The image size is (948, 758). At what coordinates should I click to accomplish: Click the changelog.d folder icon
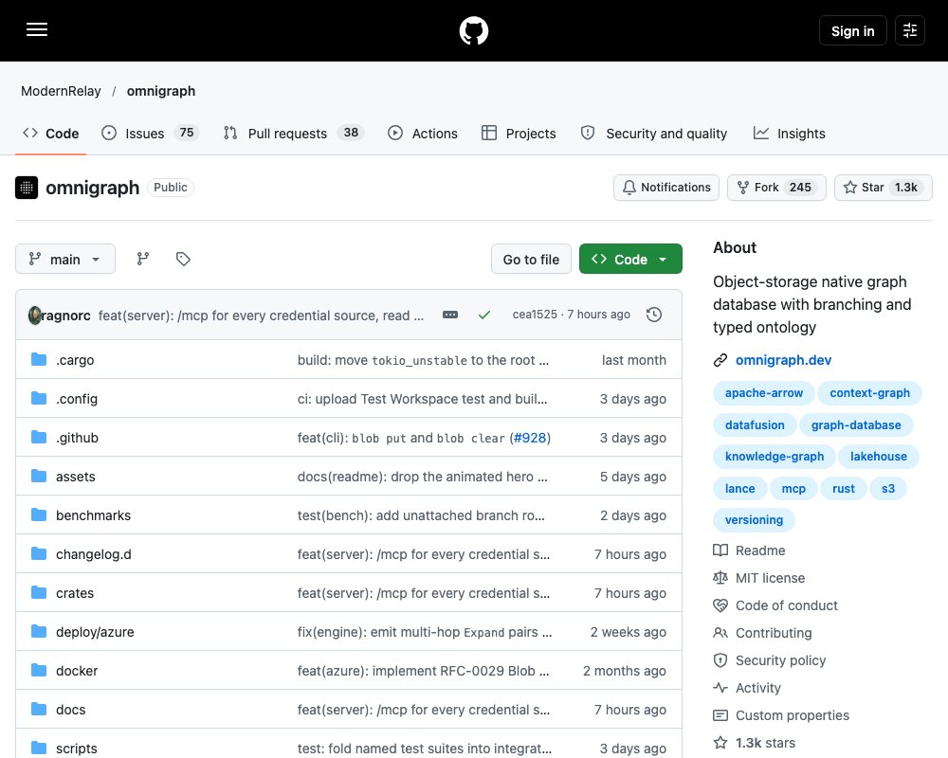(x=39, y=553)
